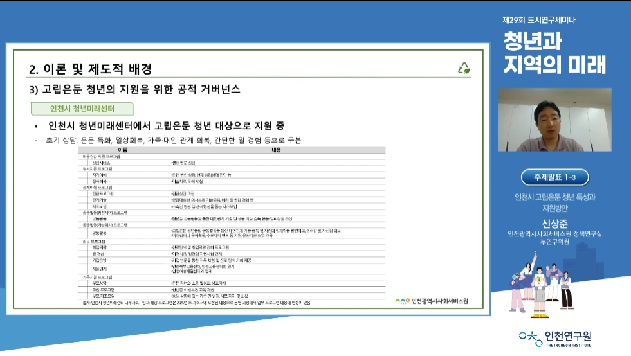The width and height of the screenshot is (631, 356).
Task: Click presenter name 신상준
Action: click(554, 224)
